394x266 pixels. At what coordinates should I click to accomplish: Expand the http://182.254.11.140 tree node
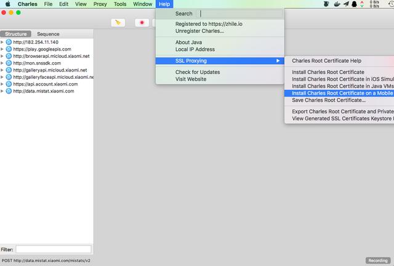(2, 42)
